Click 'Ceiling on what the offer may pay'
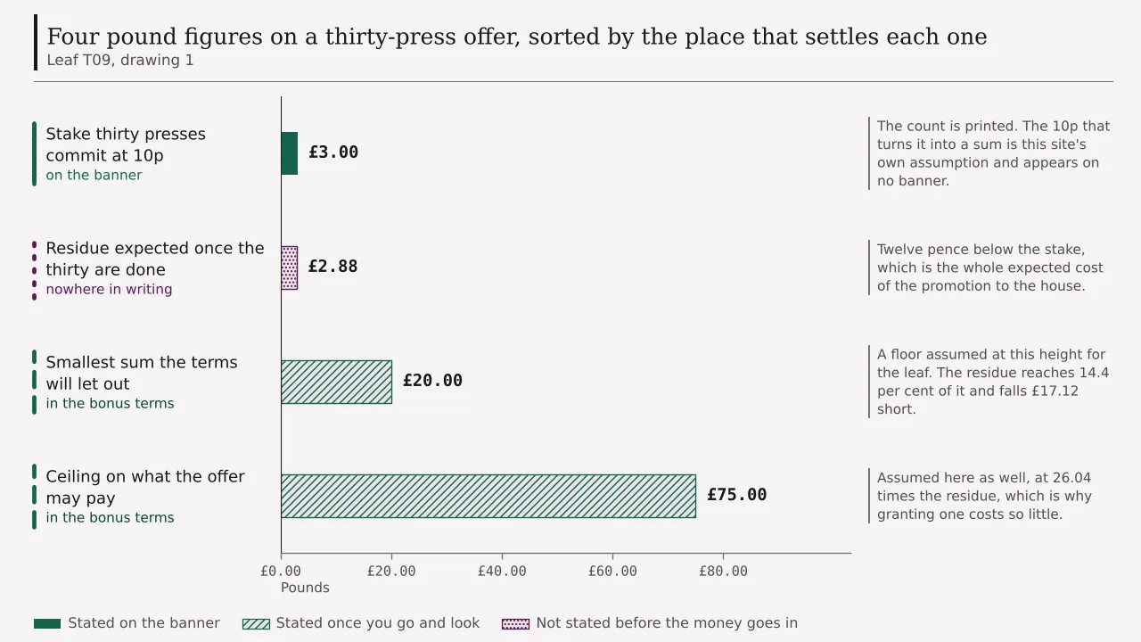This screenshot has width=1141, height=642. click(145, 487)
